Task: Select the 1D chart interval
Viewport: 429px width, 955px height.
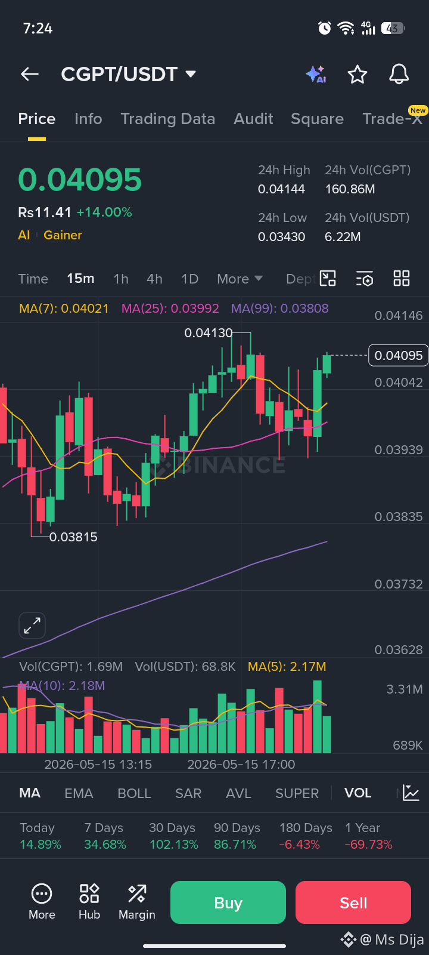Action: [x=189, y=279]
